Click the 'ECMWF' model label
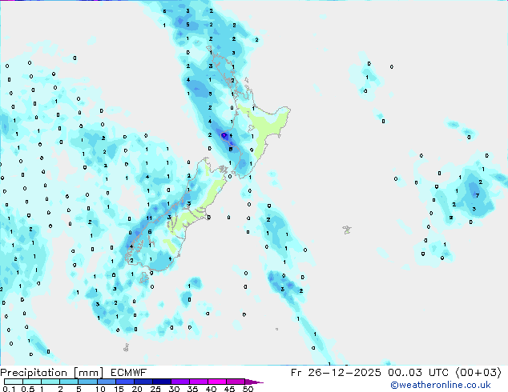 pos(129,373)
